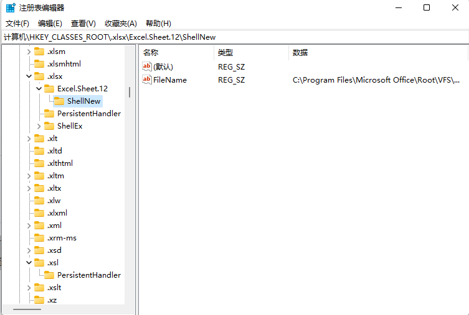The image size is (469, 315).
Task: Expand the ShellEx key
Action: click(39, 126)
